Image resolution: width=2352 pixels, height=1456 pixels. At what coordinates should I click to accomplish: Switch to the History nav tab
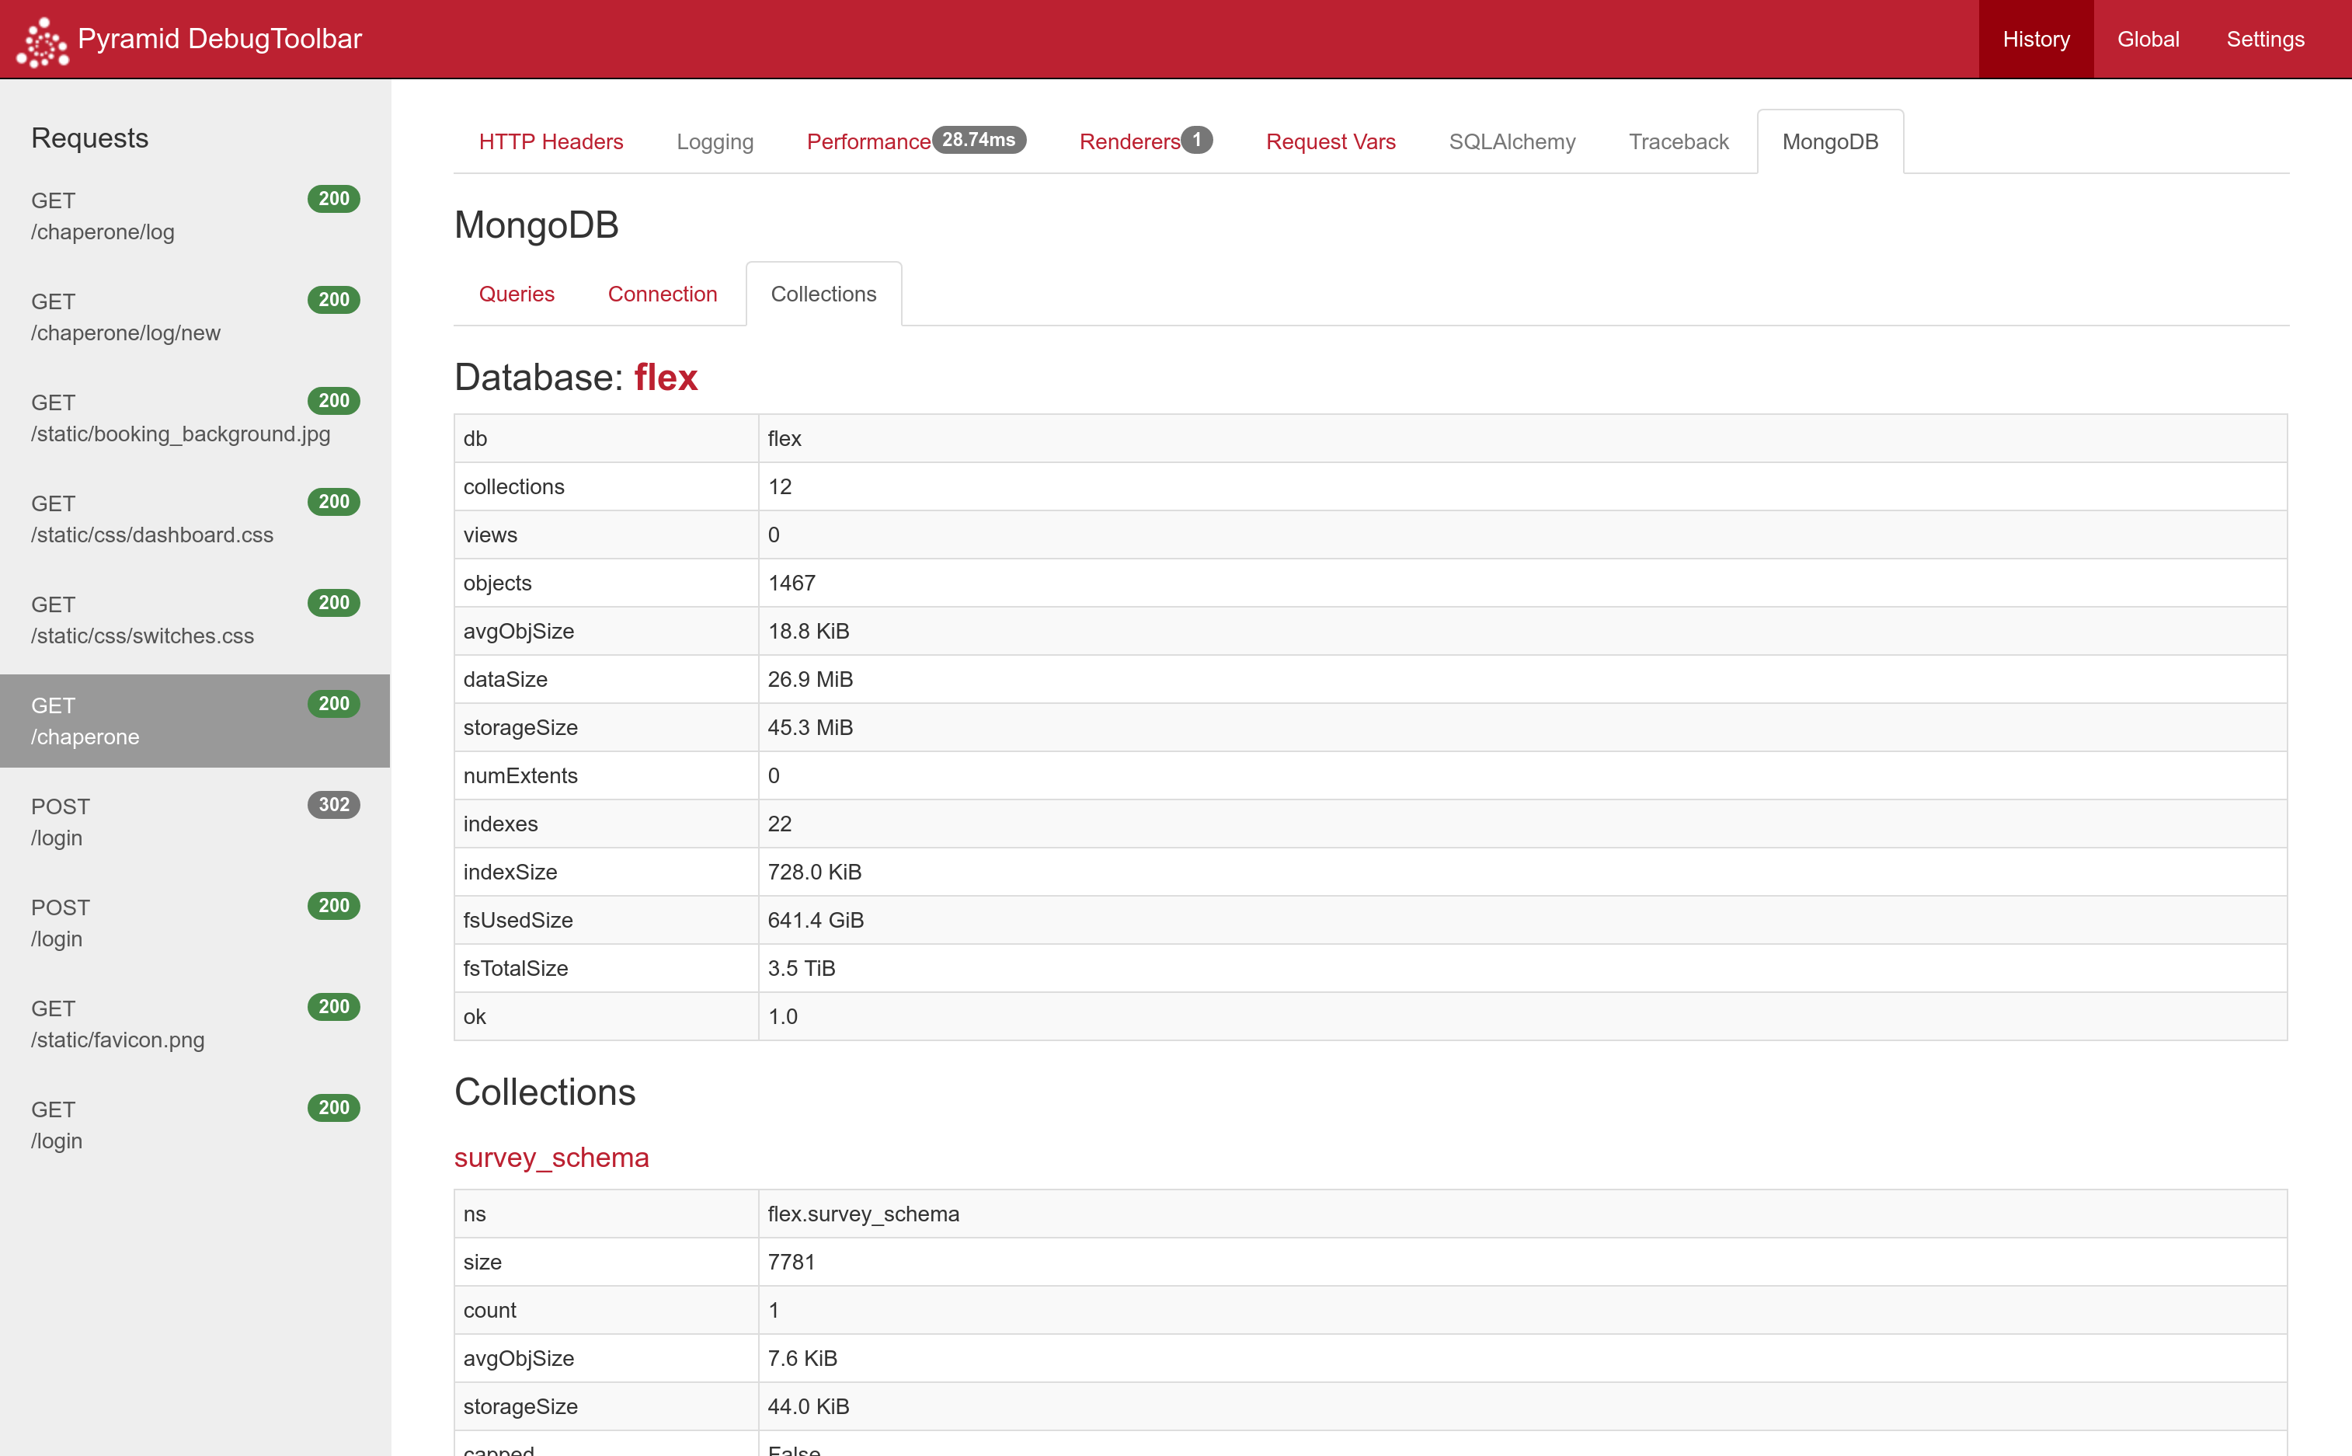click(2035, 40)
